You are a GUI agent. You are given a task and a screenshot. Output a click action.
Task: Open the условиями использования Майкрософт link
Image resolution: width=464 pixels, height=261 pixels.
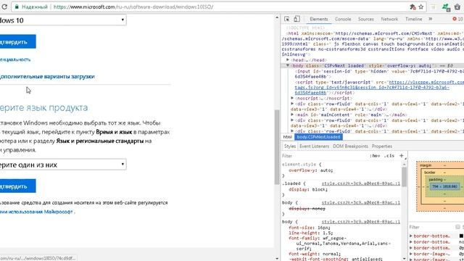pos(36,212)
